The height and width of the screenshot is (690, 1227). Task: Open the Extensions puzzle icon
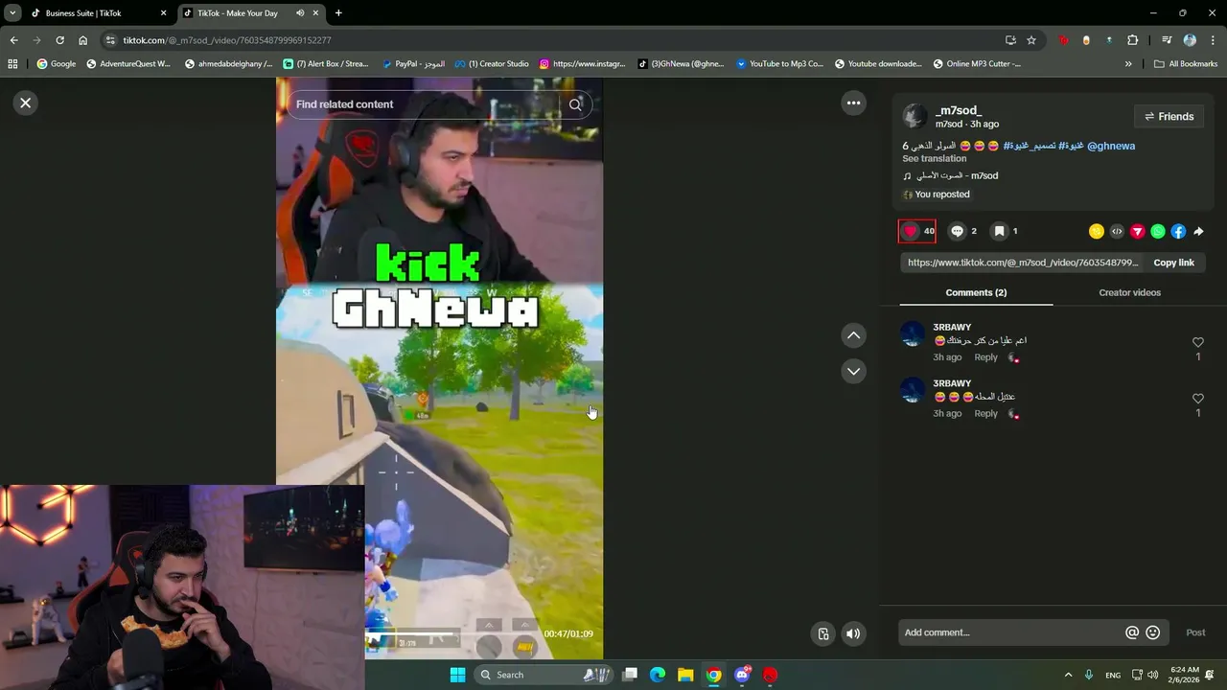(1132, 40)
